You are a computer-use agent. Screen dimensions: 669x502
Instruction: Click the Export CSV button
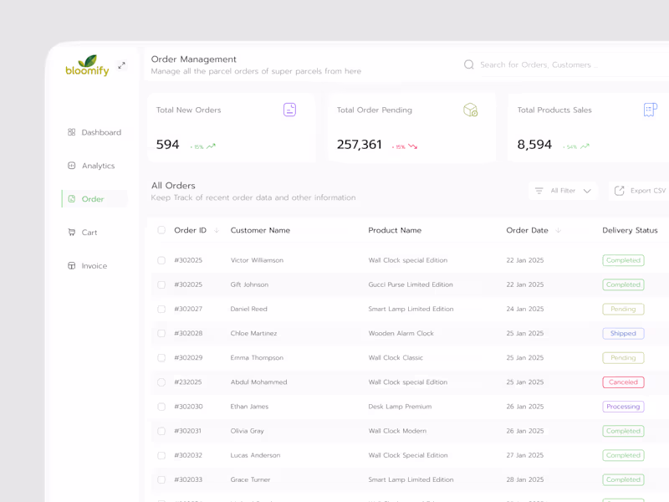point(640,191)
